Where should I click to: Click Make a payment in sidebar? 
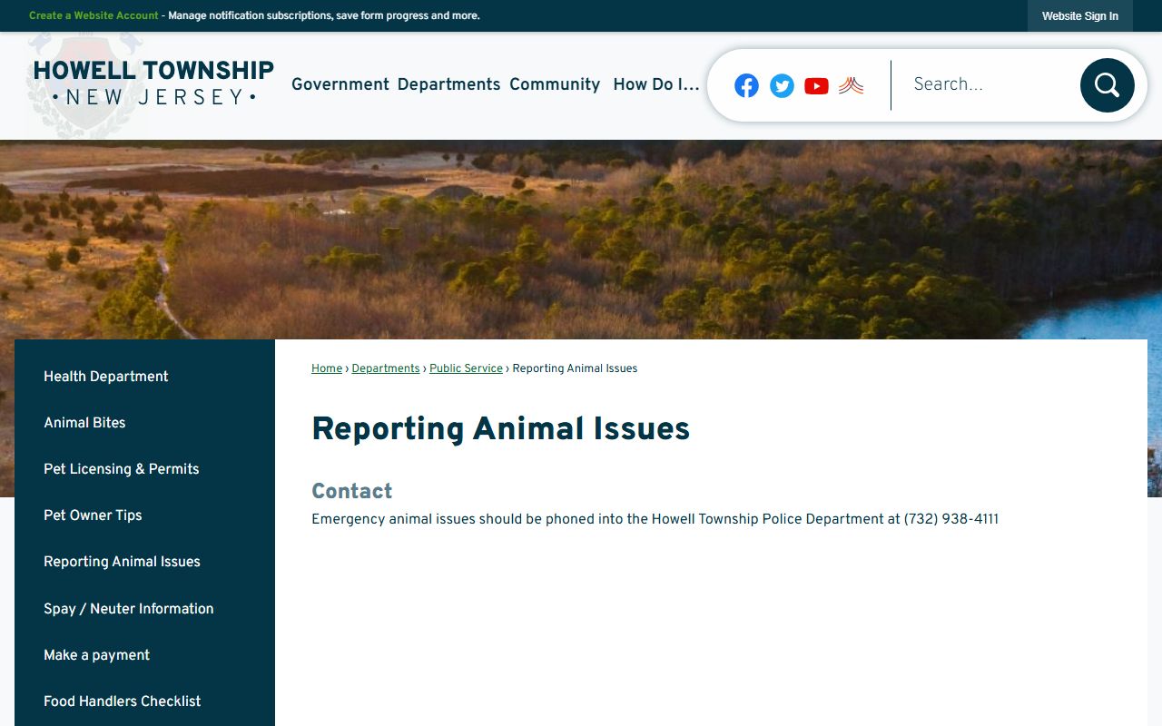tap(97, 655)
